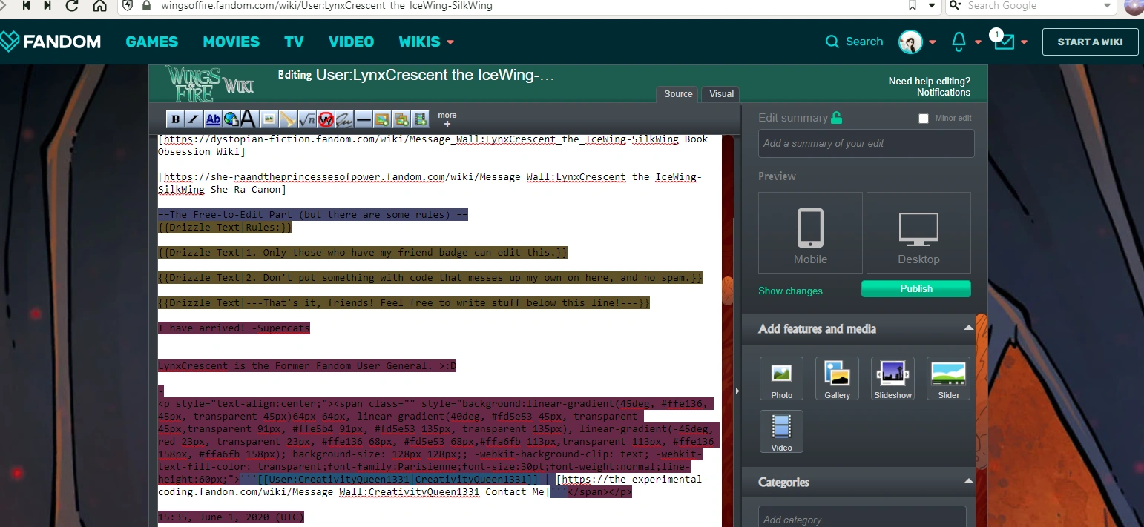Open the WIKIS dropdown menu
This screenshot has width=1144, height=527.
click(x=426, y=42)
